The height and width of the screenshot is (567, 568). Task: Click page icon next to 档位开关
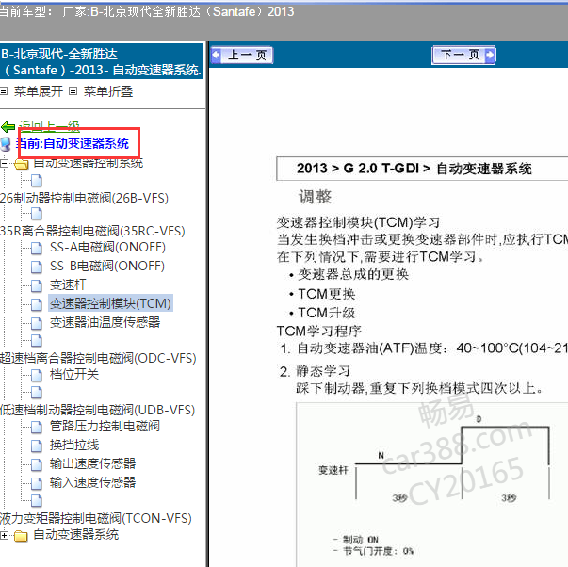[36, 376]
